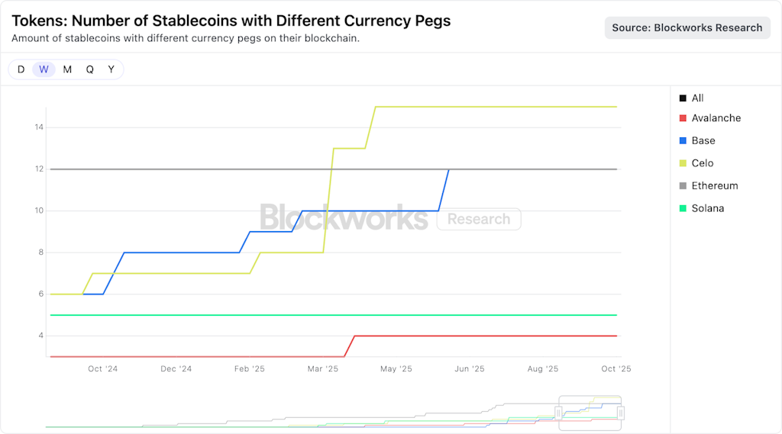The height and width of the screenshot is (434, 782).
Task: Click the red Avalanche legend swatch
Action: pyautogui.click(x=683, y=118)
